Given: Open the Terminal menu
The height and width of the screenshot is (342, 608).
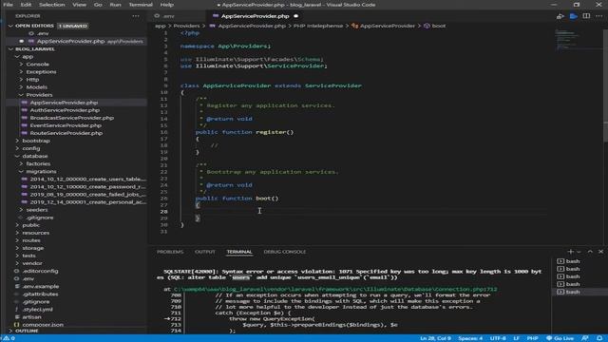Looking at the screenshot, I should pos(141,5).
